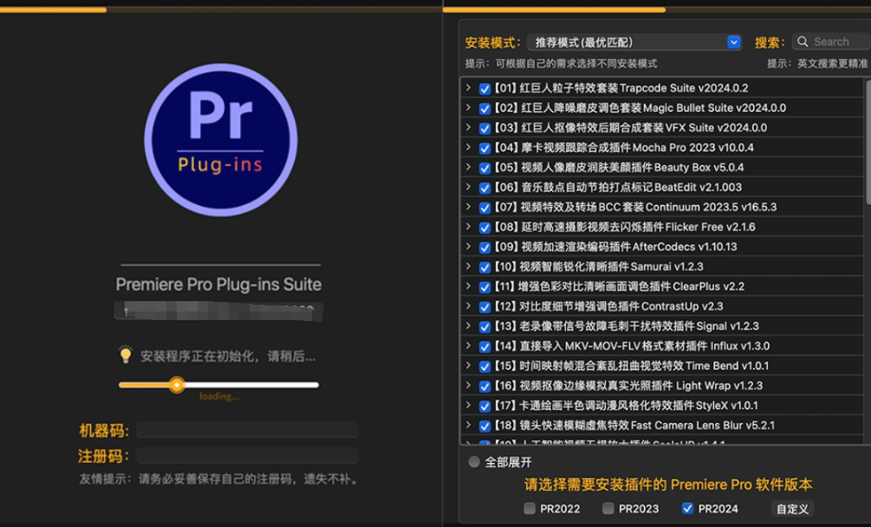Image resolution: width=871 pixels, height=527 pixels.
Task: Deselect the ClearPlus v2.2 checkbox
Action: click(x=484, y=286)
